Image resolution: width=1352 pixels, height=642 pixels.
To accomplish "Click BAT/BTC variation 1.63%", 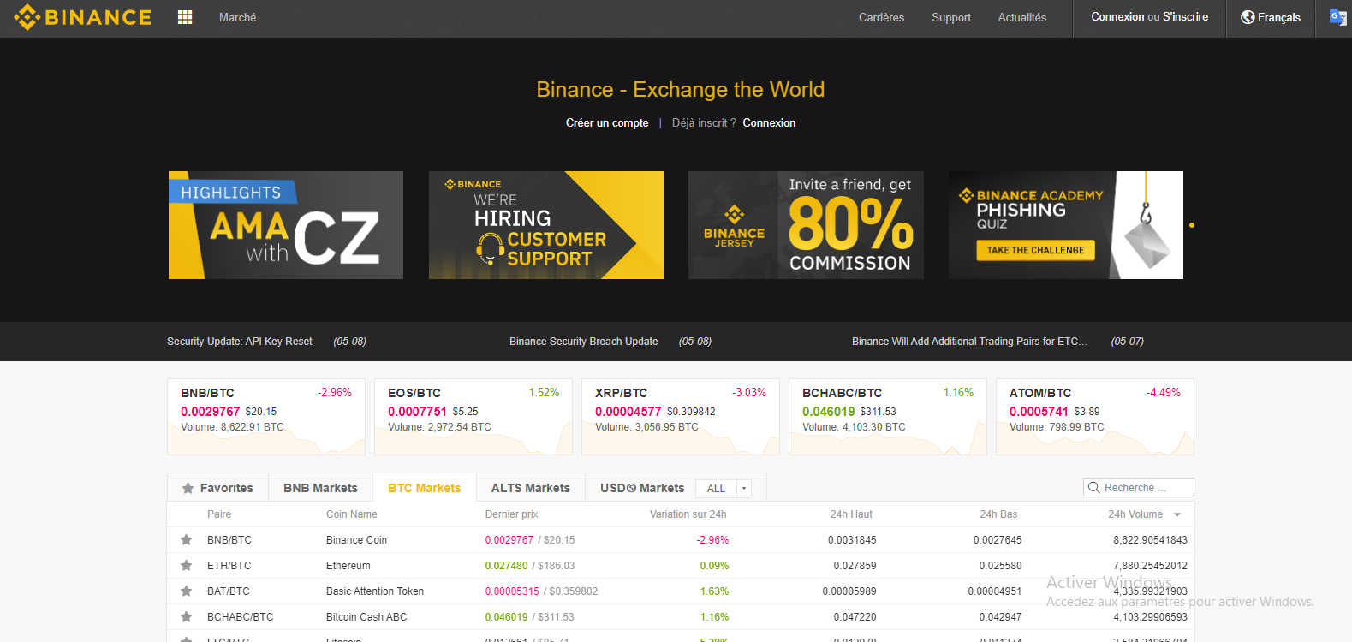I will 714,591.
